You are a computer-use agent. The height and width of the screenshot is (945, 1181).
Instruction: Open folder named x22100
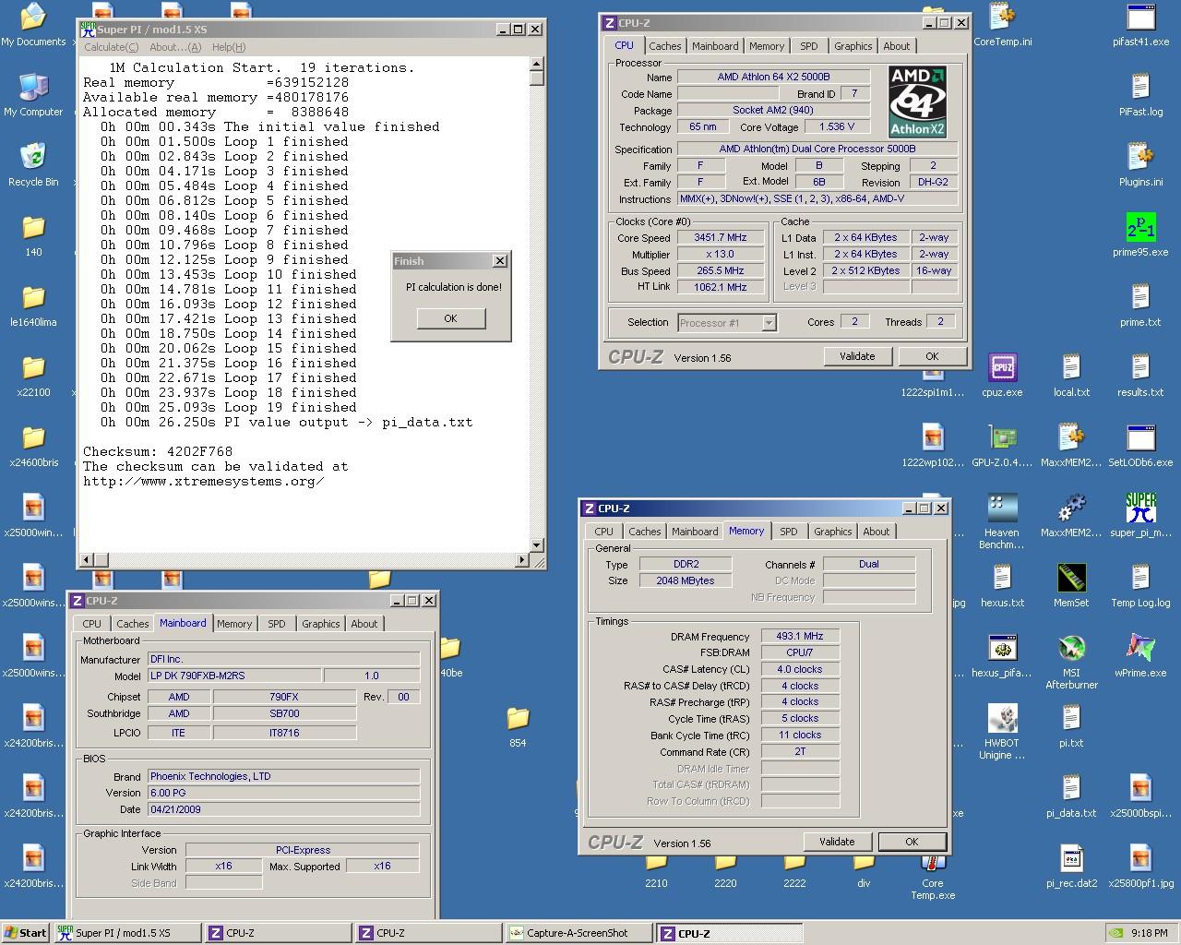point(33,375)
